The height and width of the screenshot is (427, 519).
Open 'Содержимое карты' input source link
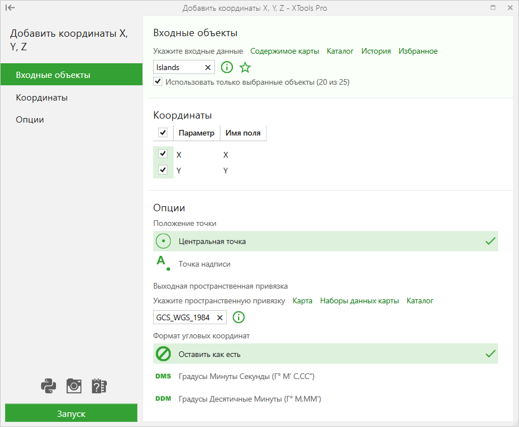(284, 51)
